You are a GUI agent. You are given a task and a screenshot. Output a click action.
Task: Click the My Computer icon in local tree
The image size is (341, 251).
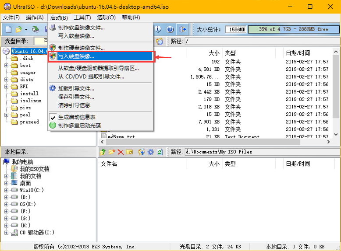click(6, 162)
